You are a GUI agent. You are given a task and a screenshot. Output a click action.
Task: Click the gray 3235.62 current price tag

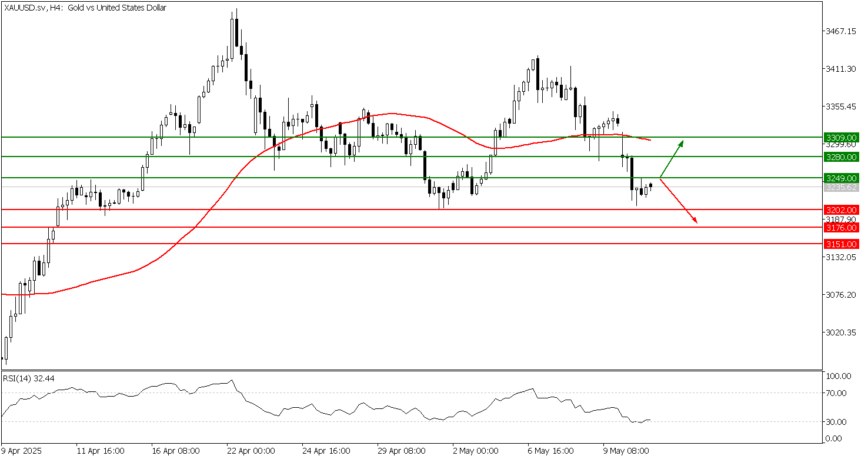tap(842, 188)
